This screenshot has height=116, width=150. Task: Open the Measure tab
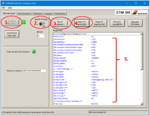(x=37, y=14)
